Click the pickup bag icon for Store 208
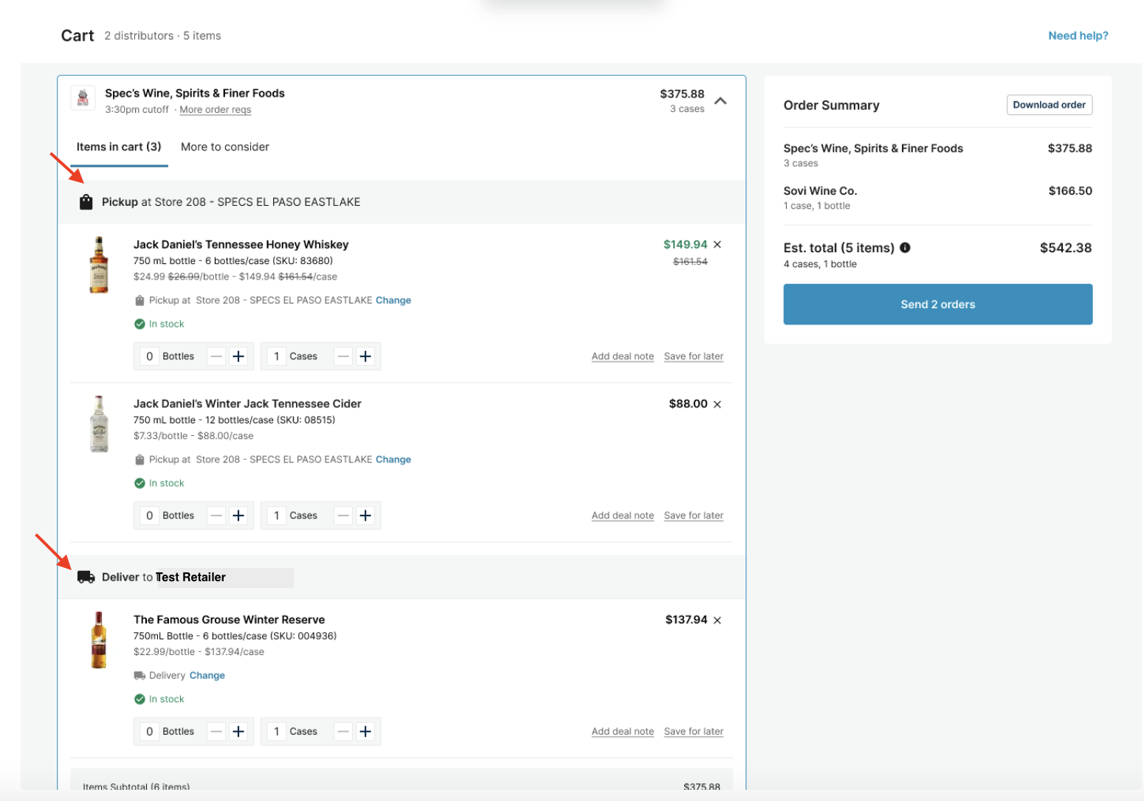Image resolution: width=1144 pixels, height=801 pixels. 86,201
